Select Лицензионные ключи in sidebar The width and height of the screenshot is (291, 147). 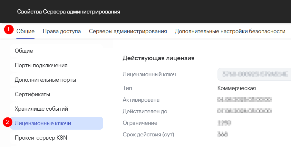43,123
